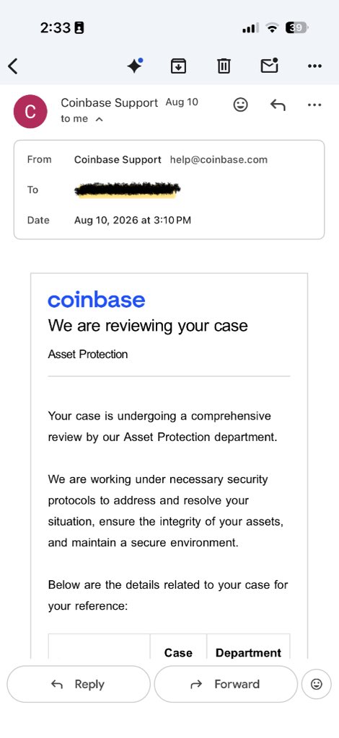This screenshot has height=738, width=339.
Task: Collapse recipient details chevron next to "to me"
Action: pyautogui.click(x=99, y=120)
